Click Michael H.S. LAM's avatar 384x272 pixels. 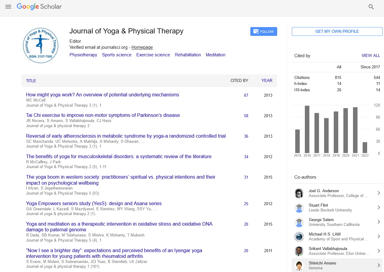click(x=299, y=237)
